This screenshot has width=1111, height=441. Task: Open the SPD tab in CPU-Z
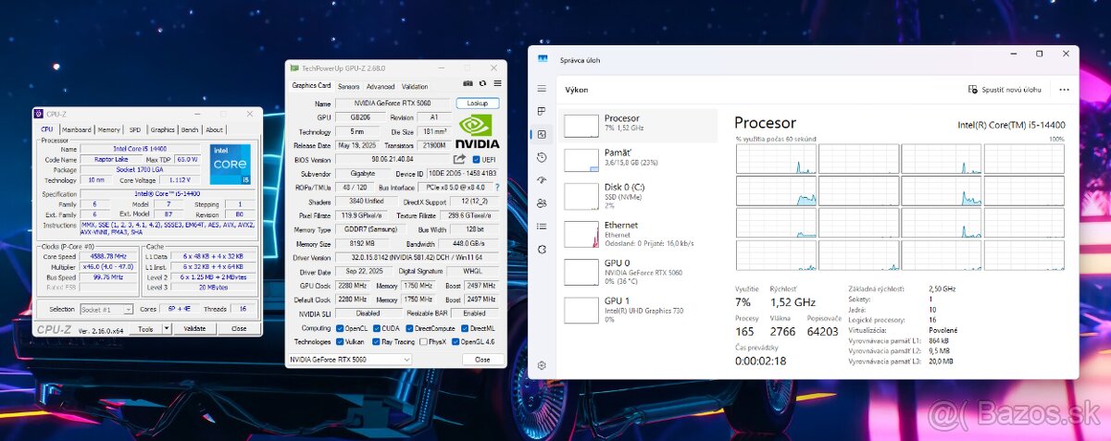pyautogui.click(x=135, y=129)
